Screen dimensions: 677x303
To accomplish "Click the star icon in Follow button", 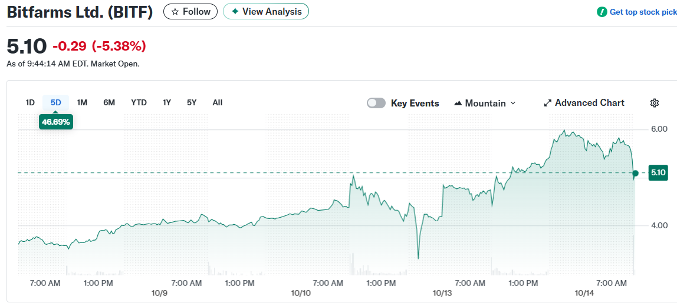I will click(x=175, y=12).
